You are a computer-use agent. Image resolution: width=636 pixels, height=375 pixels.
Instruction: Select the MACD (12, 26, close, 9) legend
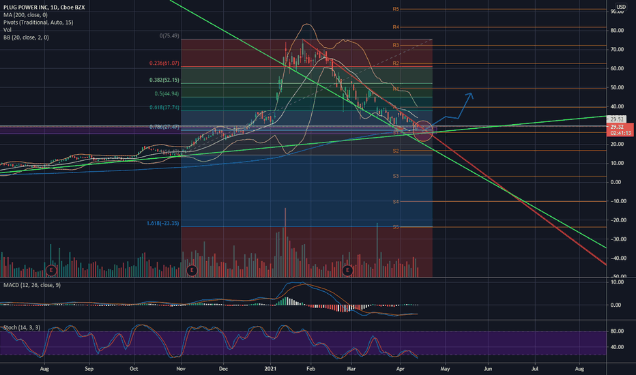32,285
